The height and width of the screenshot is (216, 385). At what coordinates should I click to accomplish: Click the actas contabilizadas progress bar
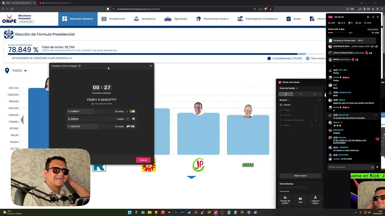[x=167, y=54]
